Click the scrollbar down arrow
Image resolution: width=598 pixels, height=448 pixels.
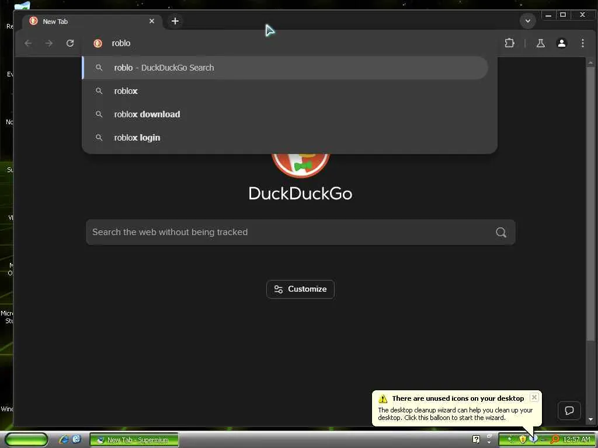[590, 420]
